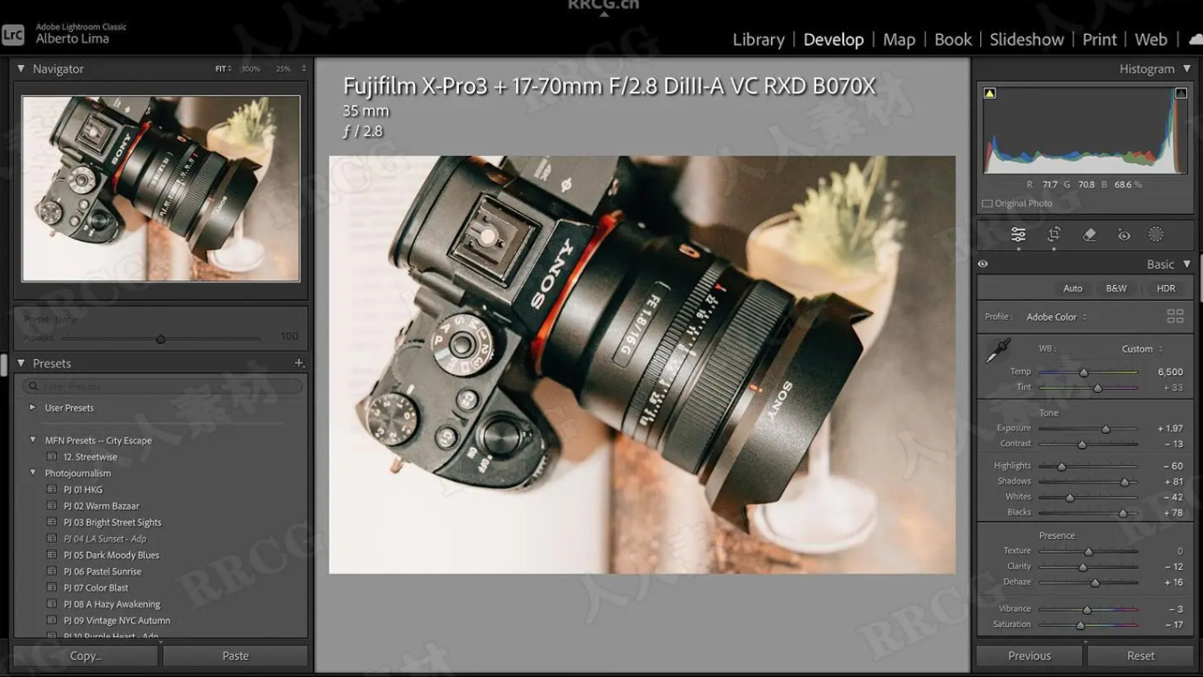Click the 12. Streetwise preset icon
The image size is (1203, 677).
[52, 457]
